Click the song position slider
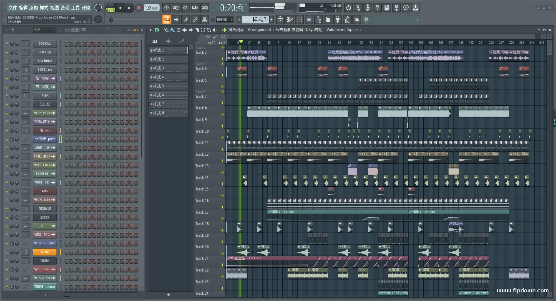This screenshot has width=556, height=301. (x=134, y=20)
